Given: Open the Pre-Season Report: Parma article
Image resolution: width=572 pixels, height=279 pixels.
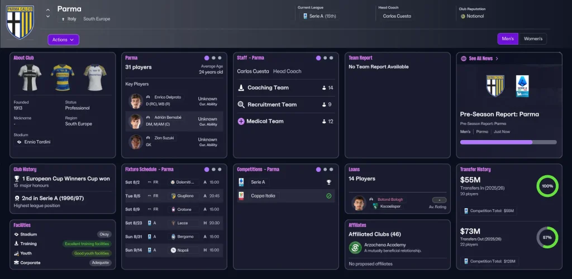Looking at the screenshot, I should tap(499, 114).
